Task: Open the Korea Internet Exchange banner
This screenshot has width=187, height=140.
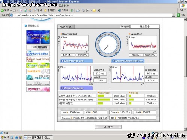Action: point(38,83)
